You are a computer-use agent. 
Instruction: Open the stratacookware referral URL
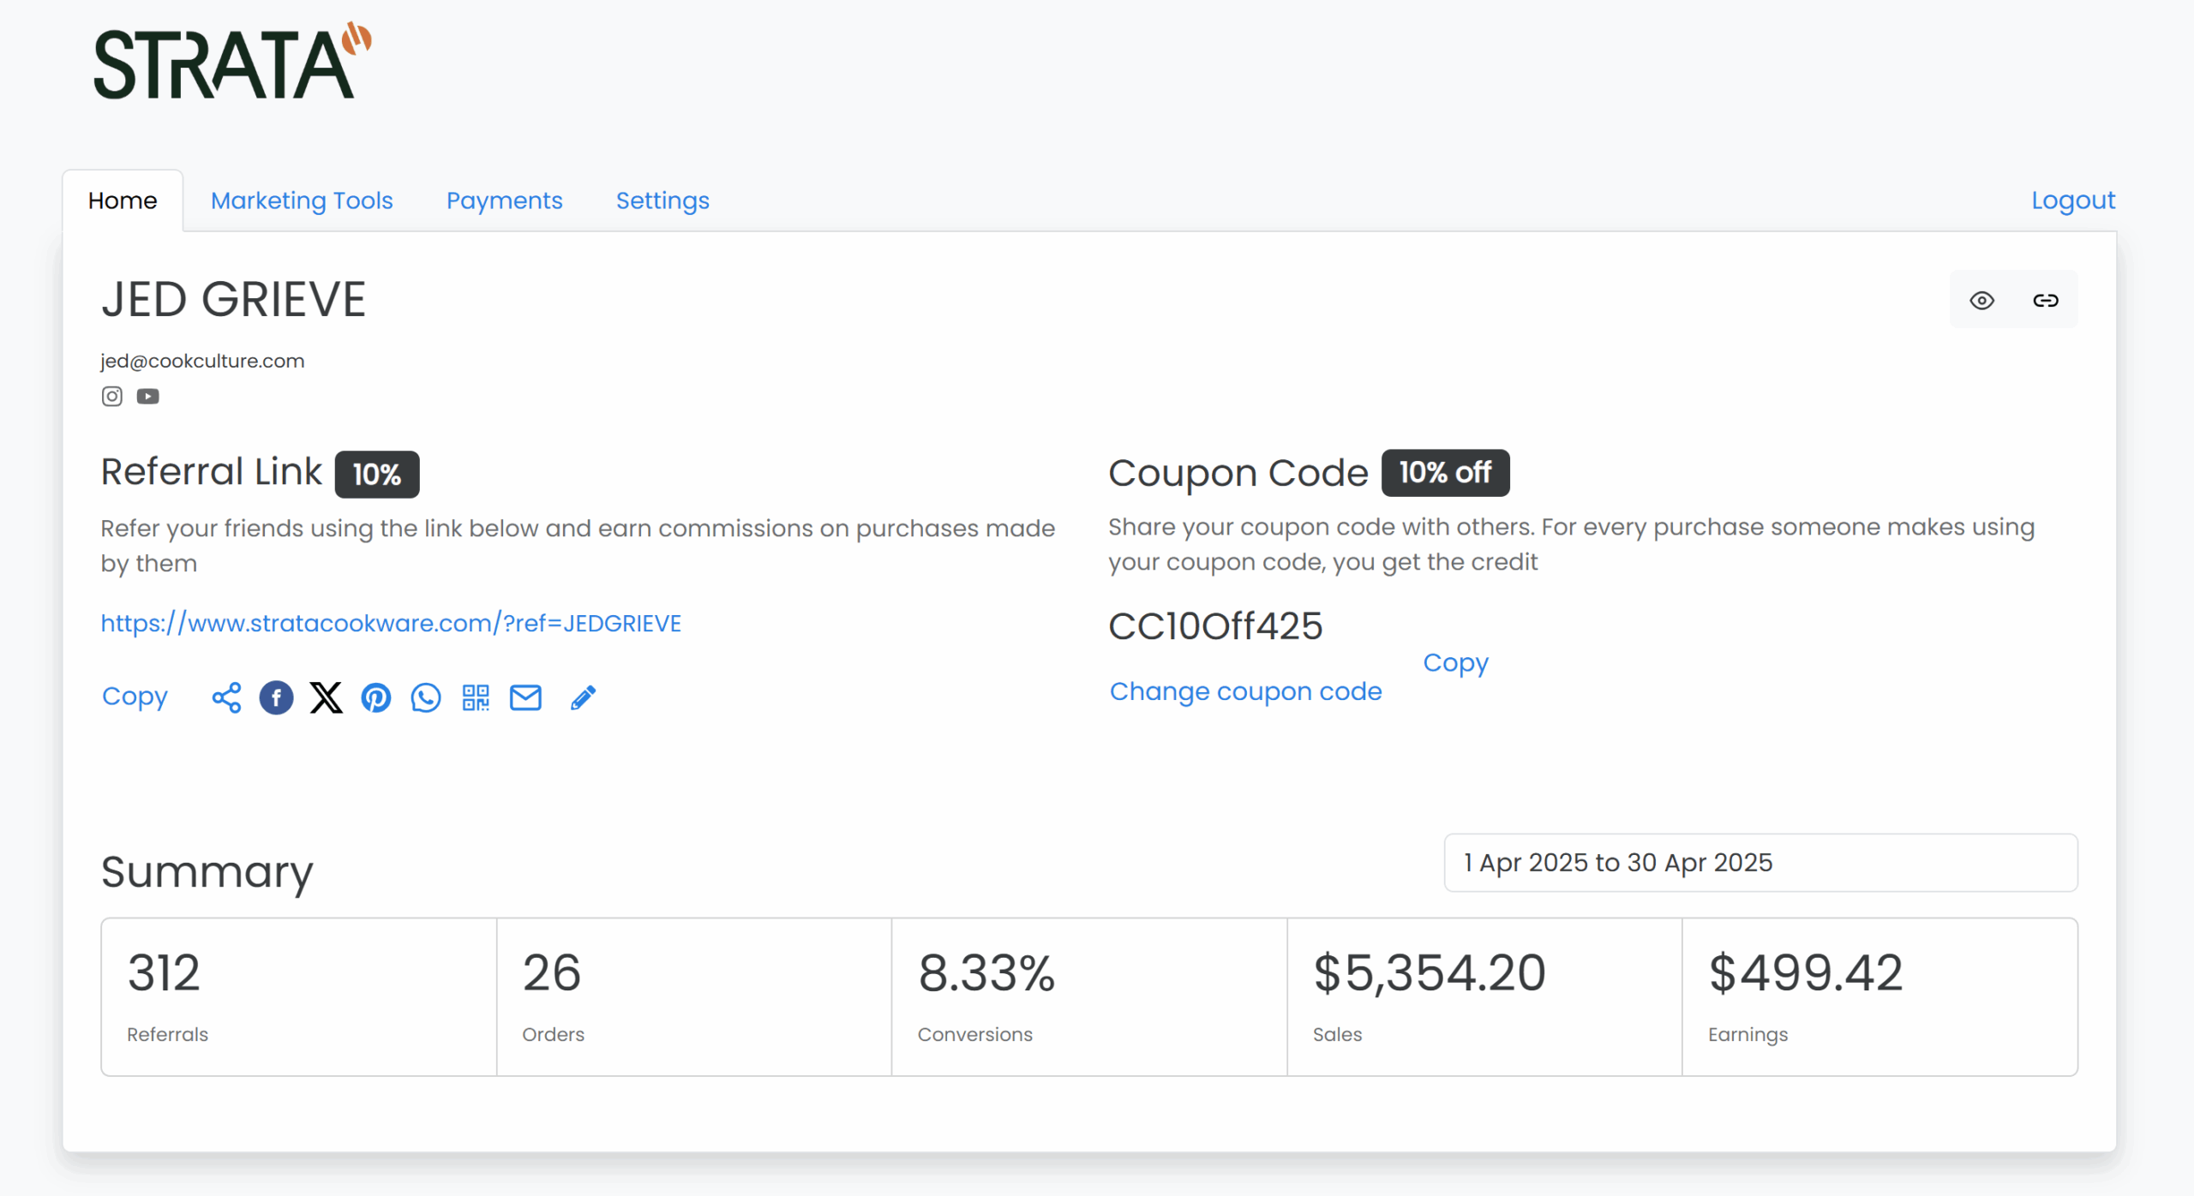[x=391, y=623]
